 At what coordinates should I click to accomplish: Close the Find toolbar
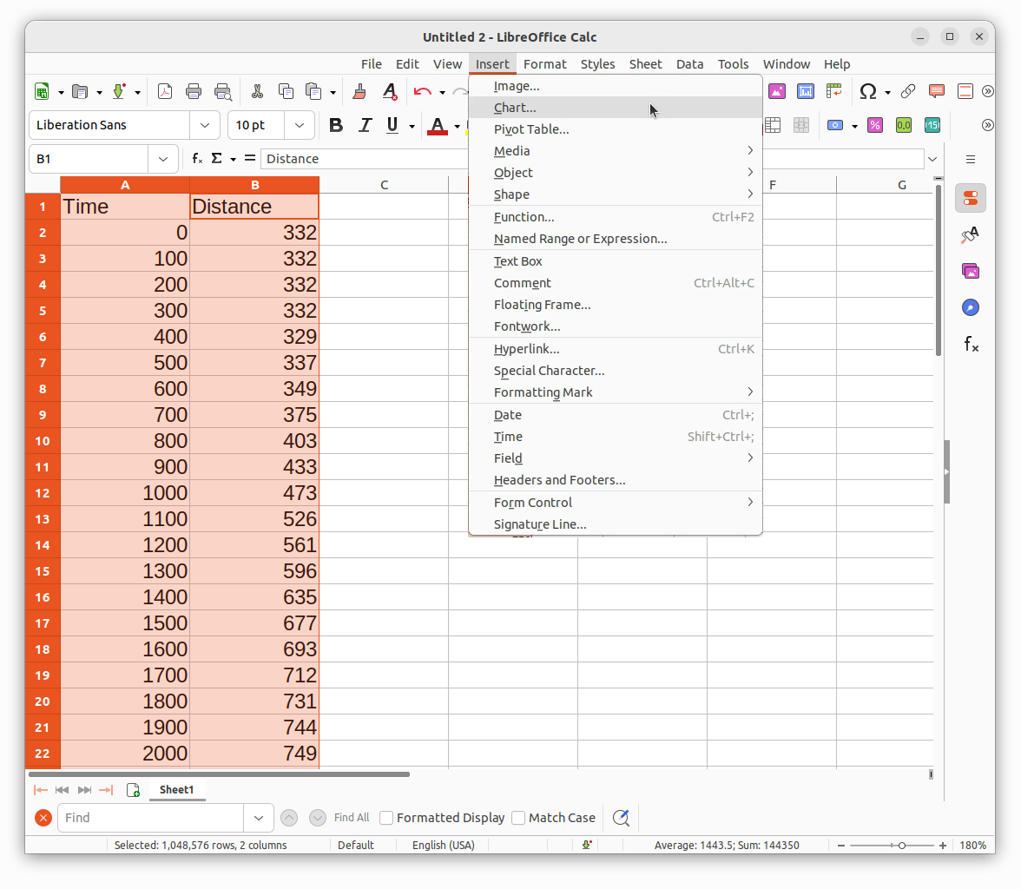tap(43, 818)
